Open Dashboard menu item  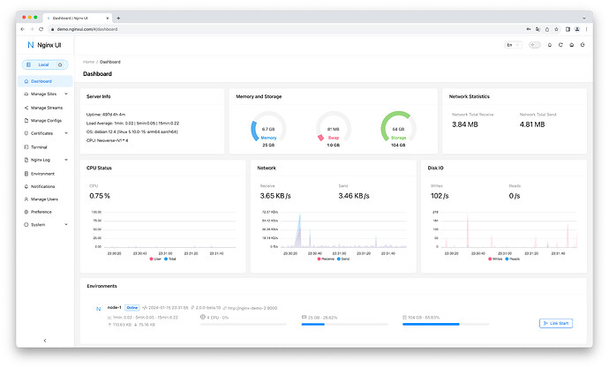click(x=45, y=81)
